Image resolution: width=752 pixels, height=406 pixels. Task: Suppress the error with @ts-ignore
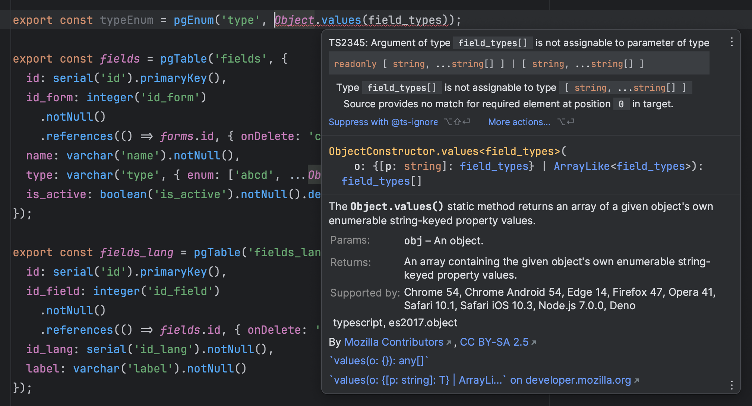[383, 122]
